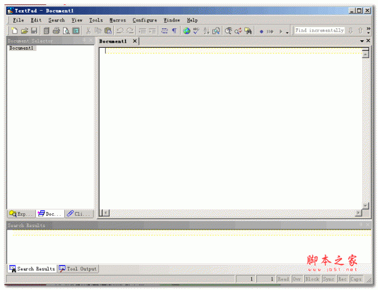Switch to the Tool Output tab
Image resolution: width=378 pixels, height=290 pixels.
coord(78,269)
